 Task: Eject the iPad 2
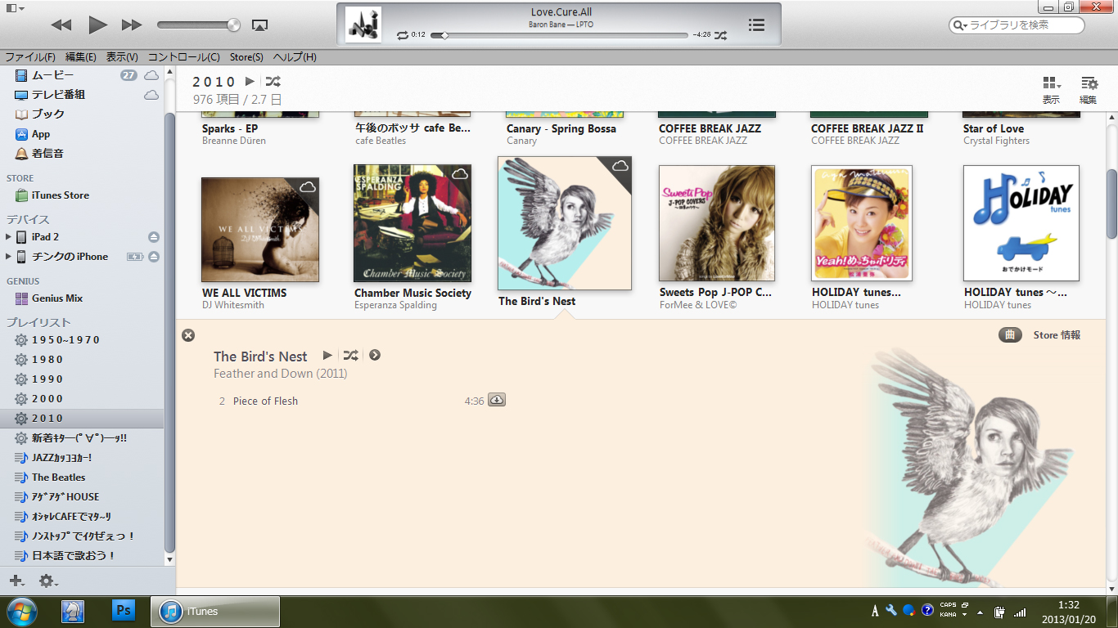tap(154, 237)
